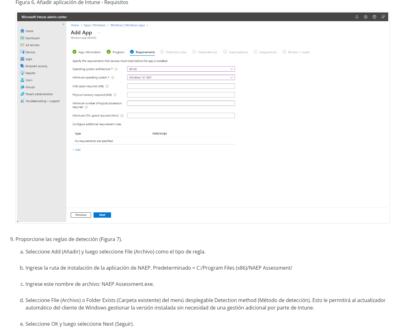The image size is (396, 331).
Task: Click the Physical memory required input field
Action: click(181, 95)
